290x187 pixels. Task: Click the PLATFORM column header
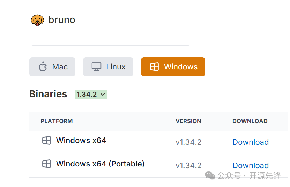click(x=57, y=121)
